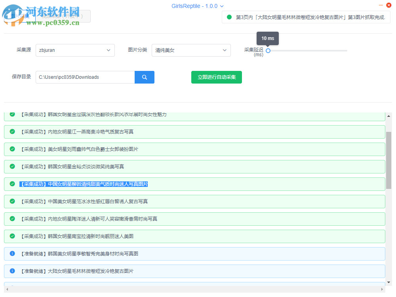Click success icon for 江一燕 row
Screen dimensions: 396x297
coord(12,131)
